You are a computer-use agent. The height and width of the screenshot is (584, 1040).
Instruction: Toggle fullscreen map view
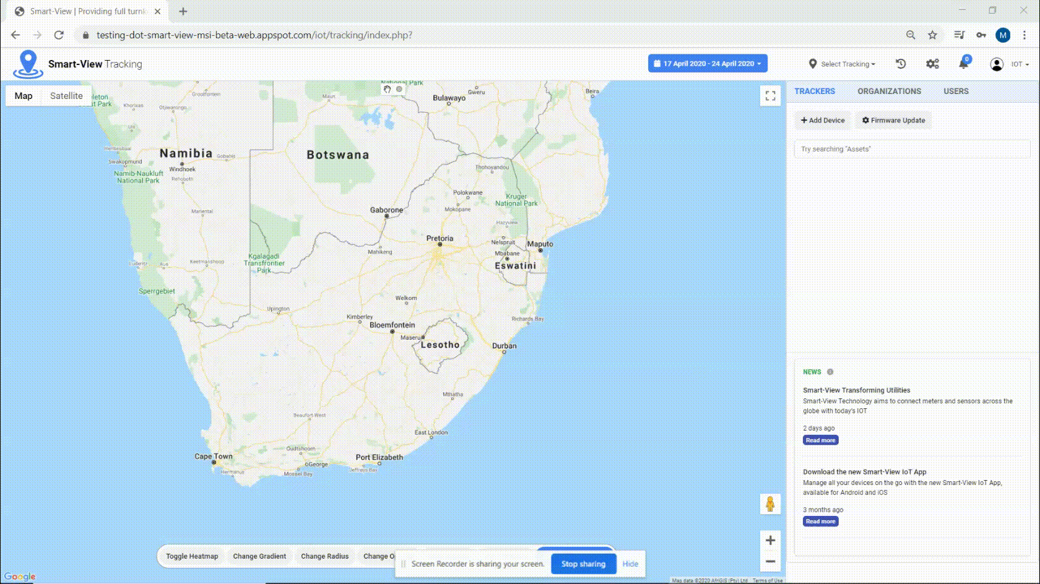(x=770, y=96)
